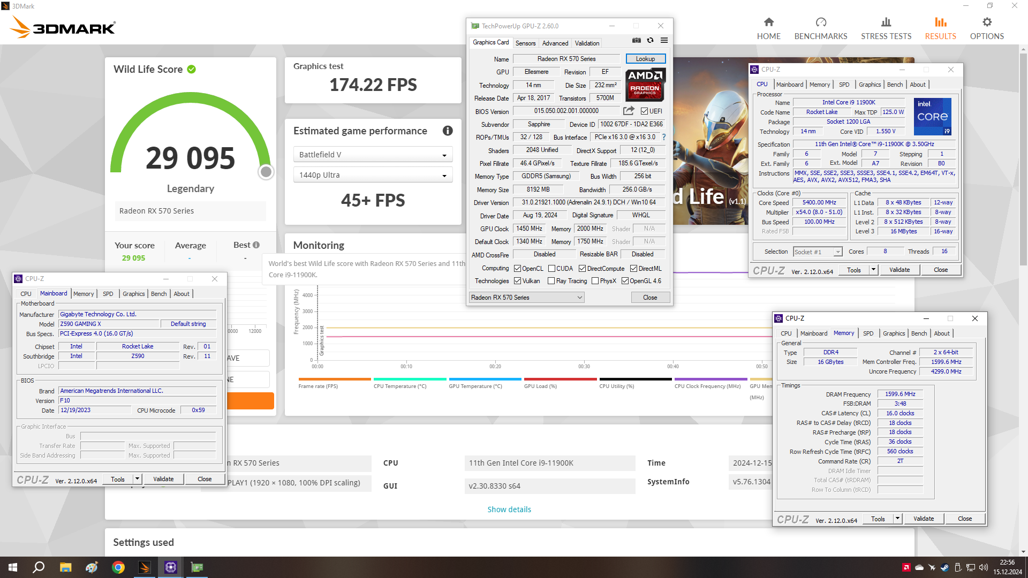Open the Battlefield V game dropdown
Screen dimensions: 1028x578
pos(373,155)
